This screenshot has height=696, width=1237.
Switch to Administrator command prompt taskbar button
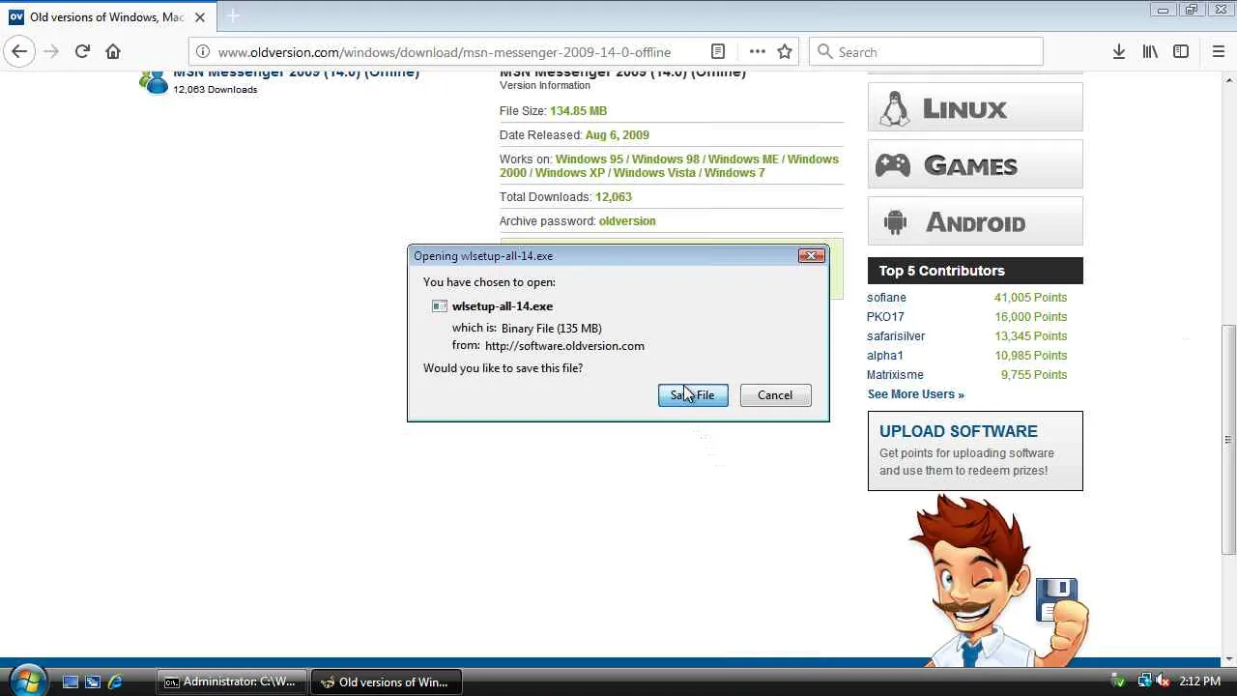pos(232,682)
